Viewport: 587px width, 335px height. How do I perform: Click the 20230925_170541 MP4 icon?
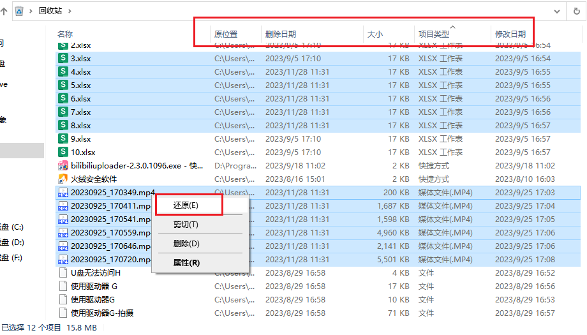coord(63,220)
